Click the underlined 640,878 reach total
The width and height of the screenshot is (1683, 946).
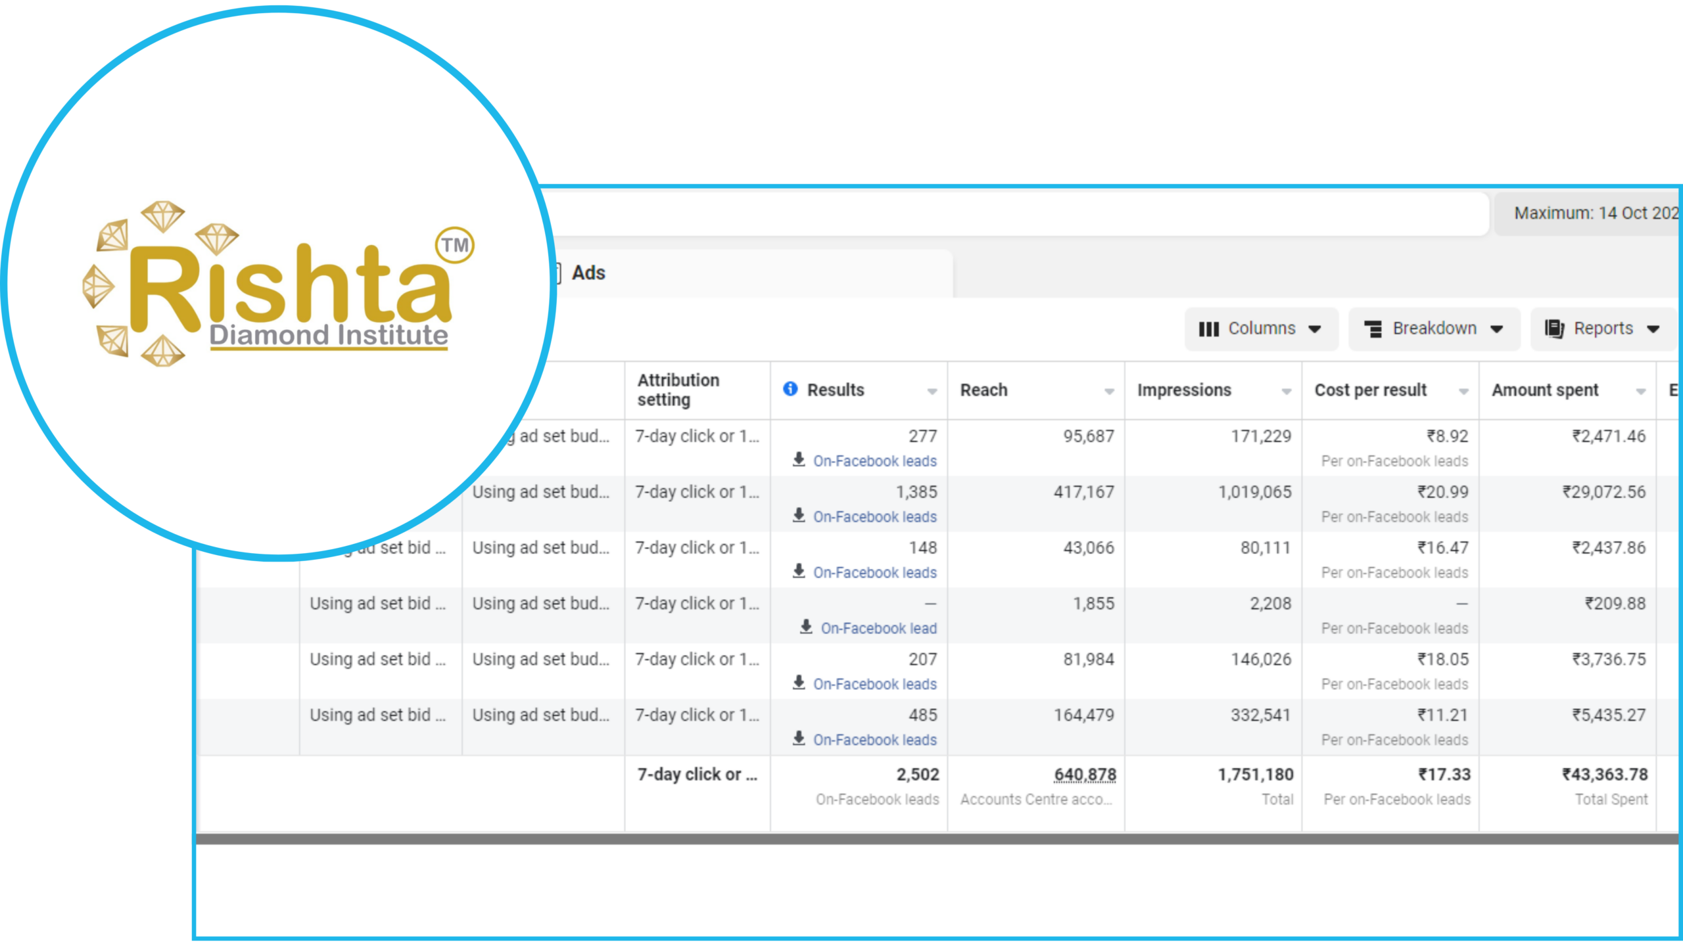tap(1085, 775)
